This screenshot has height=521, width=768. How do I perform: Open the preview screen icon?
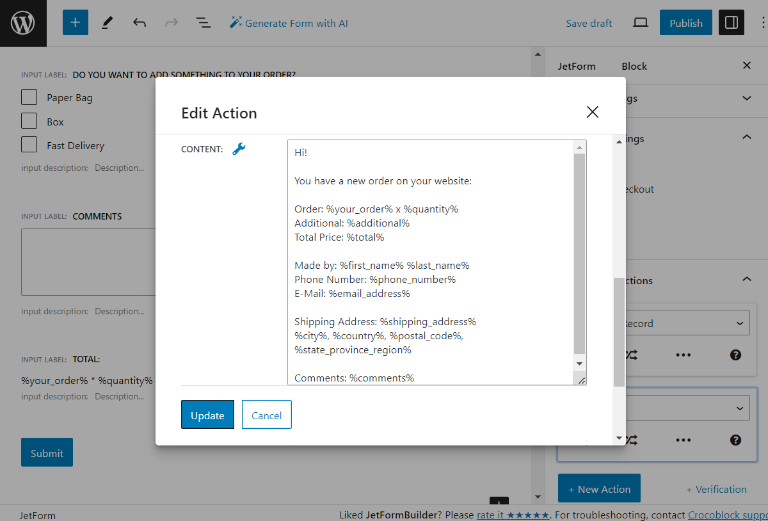coord(641,22)
